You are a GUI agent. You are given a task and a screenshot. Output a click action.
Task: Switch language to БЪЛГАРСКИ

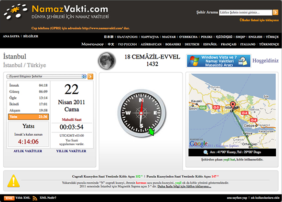pos(127,37)
